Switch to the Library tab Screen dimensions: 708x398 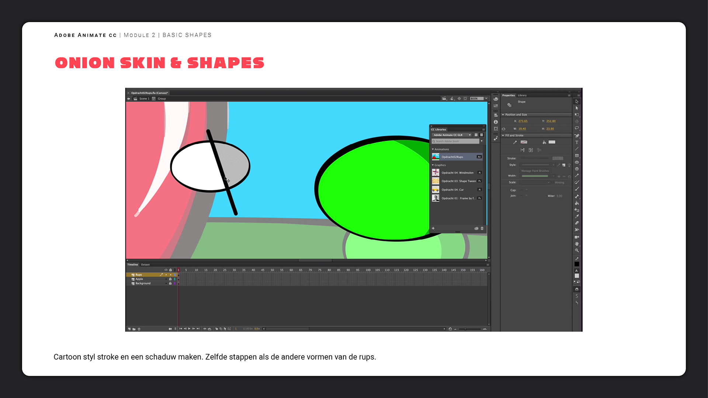click(x=522, y=95)
